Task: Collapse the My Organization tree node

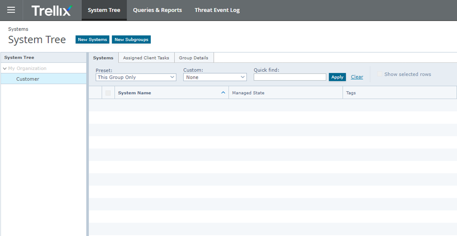Action: click(5, 68)
